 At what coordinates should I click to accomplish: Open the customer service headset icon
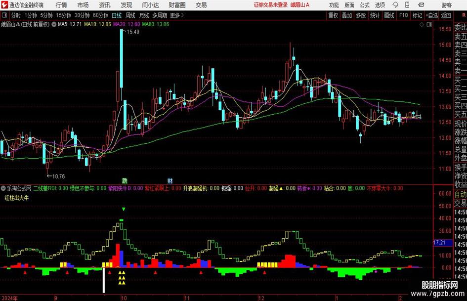point(395,5)
